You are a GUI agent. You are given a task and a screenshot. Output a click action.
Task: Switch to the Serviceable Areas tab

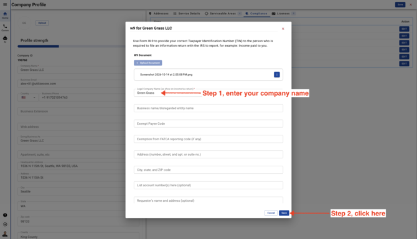click(223, 14)
